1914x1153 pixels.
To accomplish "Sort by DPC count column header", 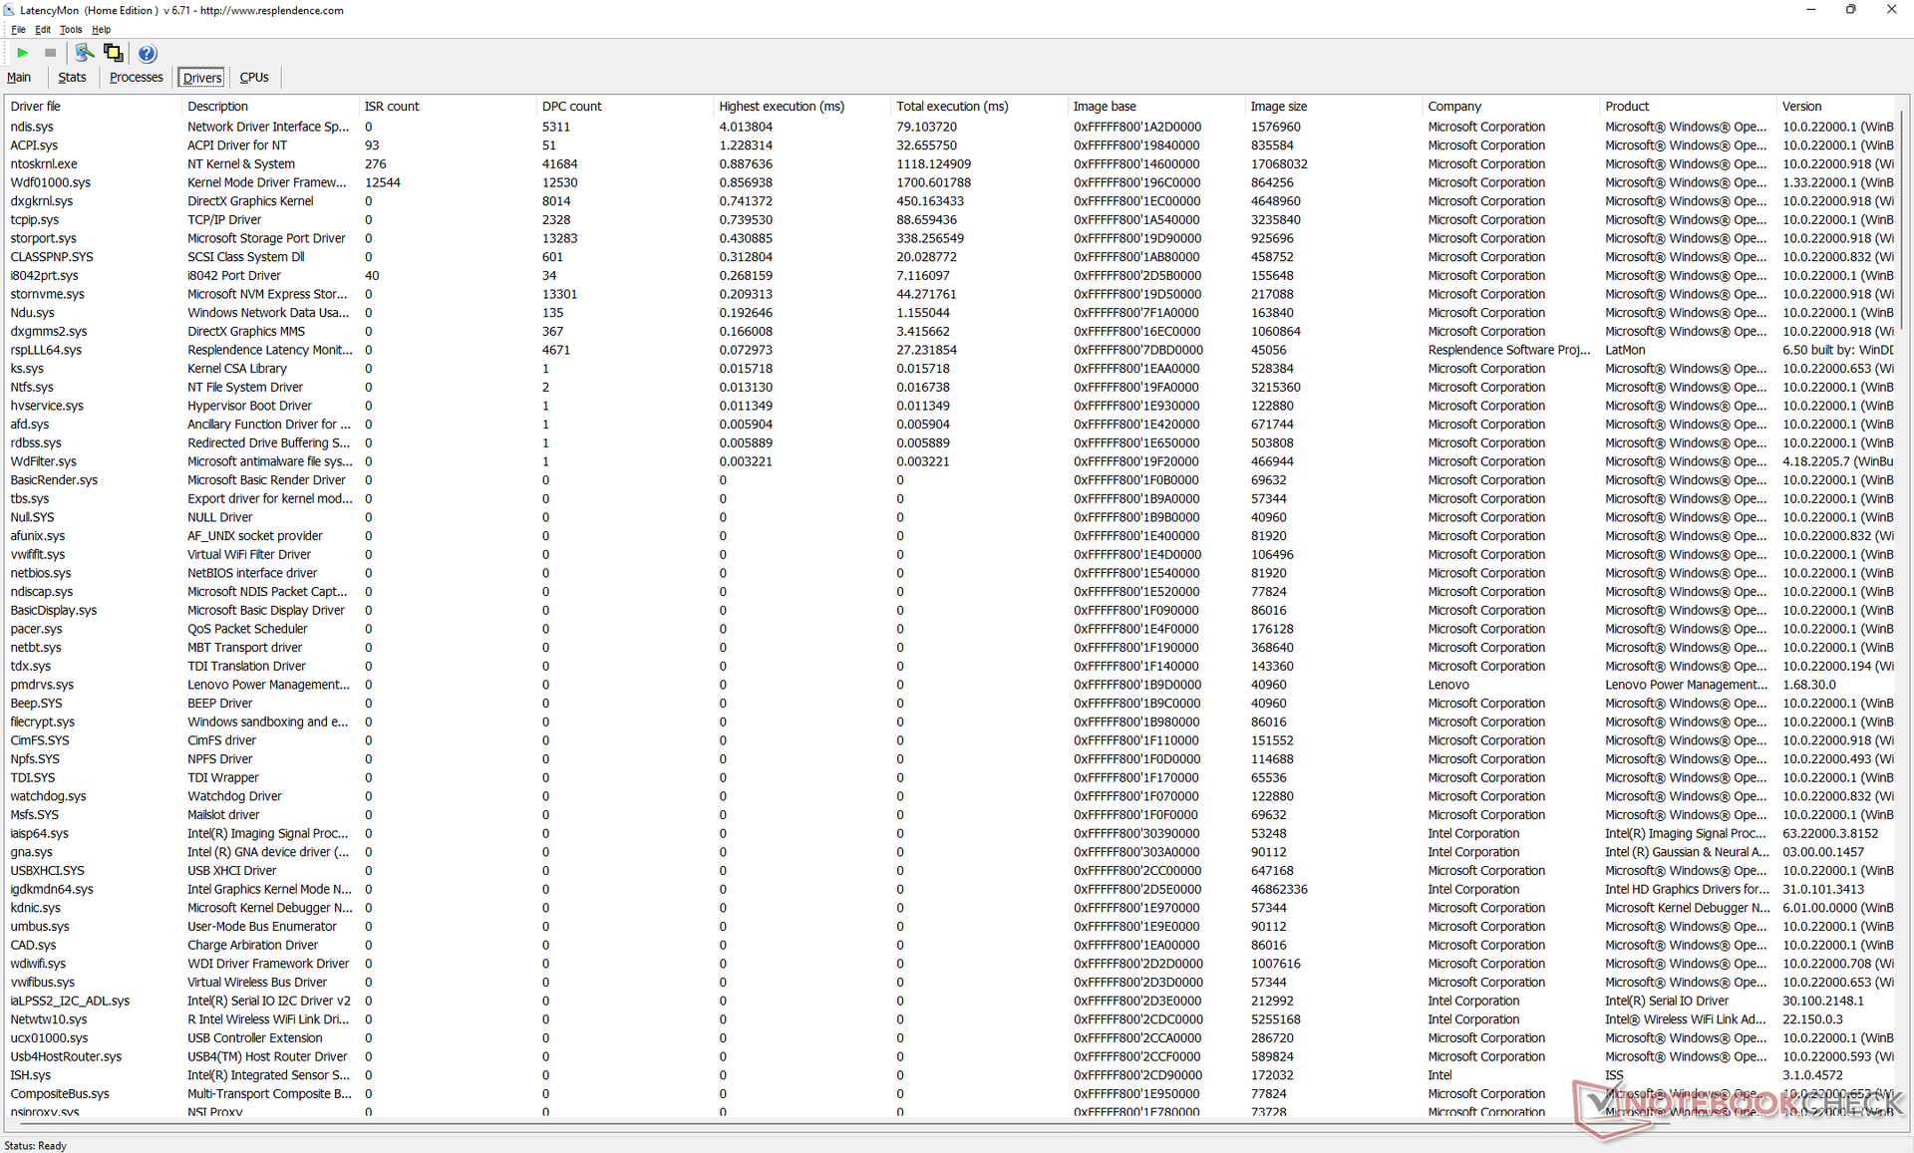I will (x=571, y=106).
